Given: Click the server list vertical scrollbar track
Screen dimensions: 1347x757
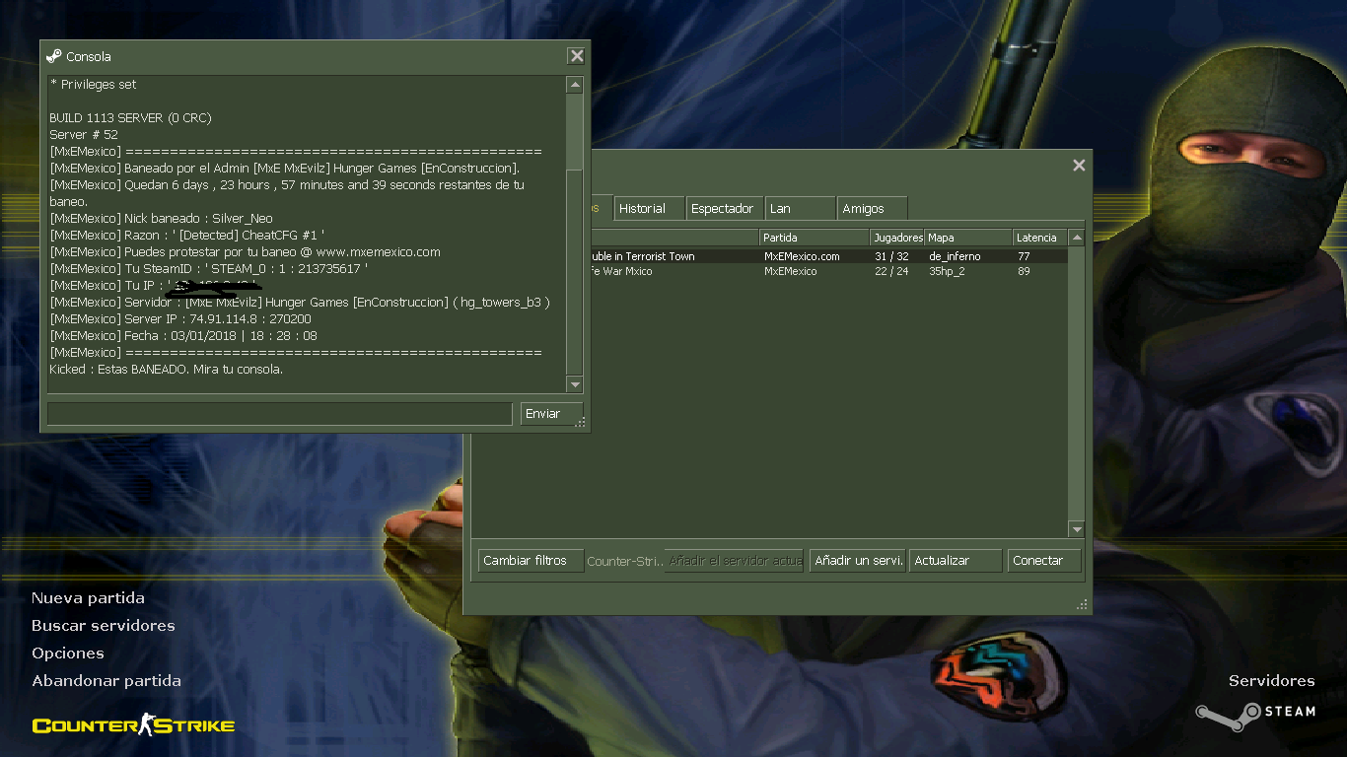Looking at the screenshot, I should point(1077,383).
